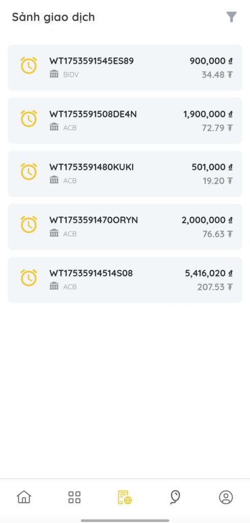Click the Sảnh giao dịch title
Viewport: 250px width, 523px height.
coord(54,17)
